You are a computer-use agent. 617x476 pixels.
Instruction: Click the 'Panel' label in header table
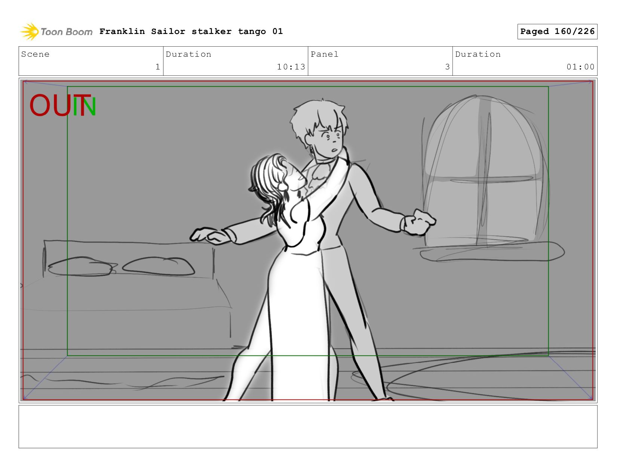325,54
